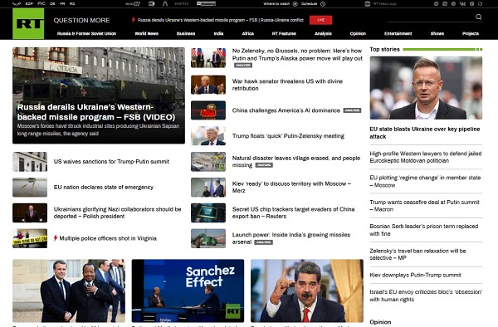Click lightning icon beside Virginia police story
The height and width of the screenshot is (327, 498).
coord(56,238)
